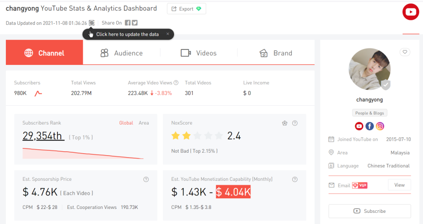Click the $ 4.76K sponsorship price
423x224 pixels.
(40, 192)
